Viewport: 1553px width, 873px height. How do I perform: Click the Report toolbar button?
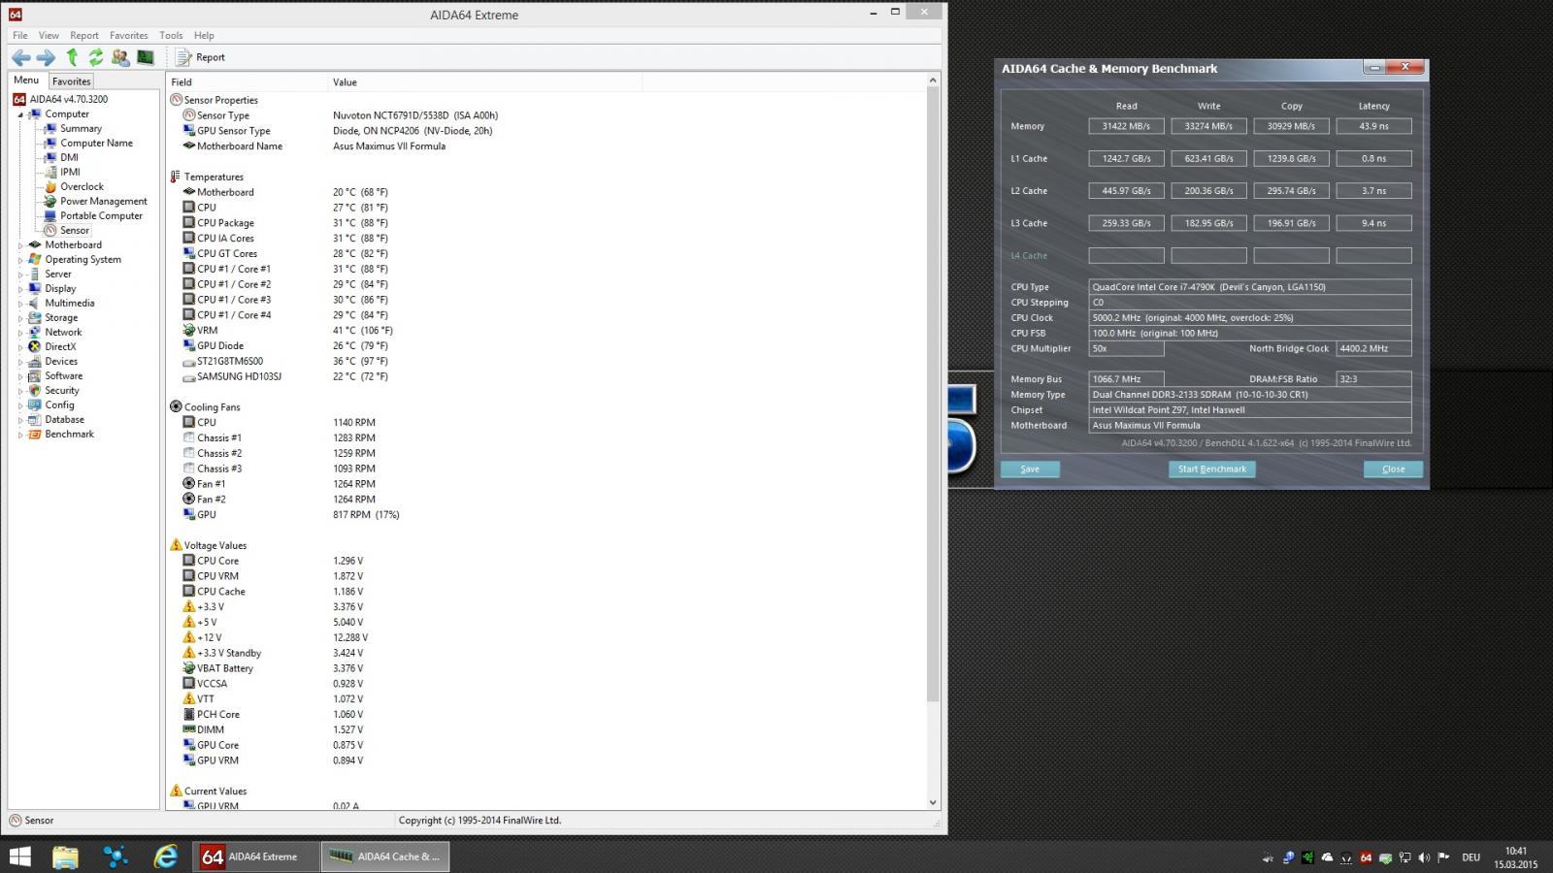200,57
